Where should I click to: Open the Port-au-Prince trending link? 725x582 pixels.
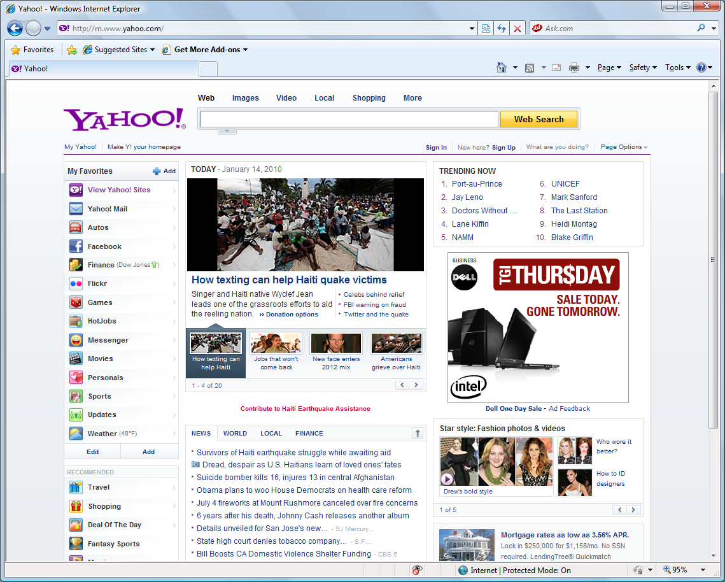coord(477,184)
